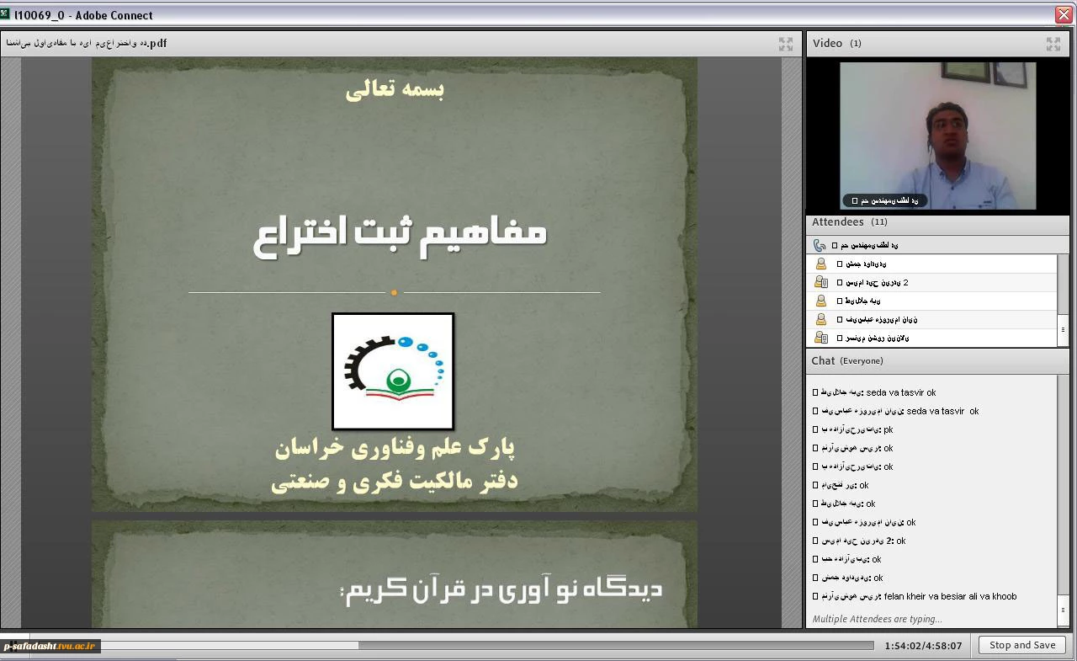Screen dimensions: 1077x661
Task: Click the Adobe Connect app icon in title bar
Action: [x=5, y=14]
